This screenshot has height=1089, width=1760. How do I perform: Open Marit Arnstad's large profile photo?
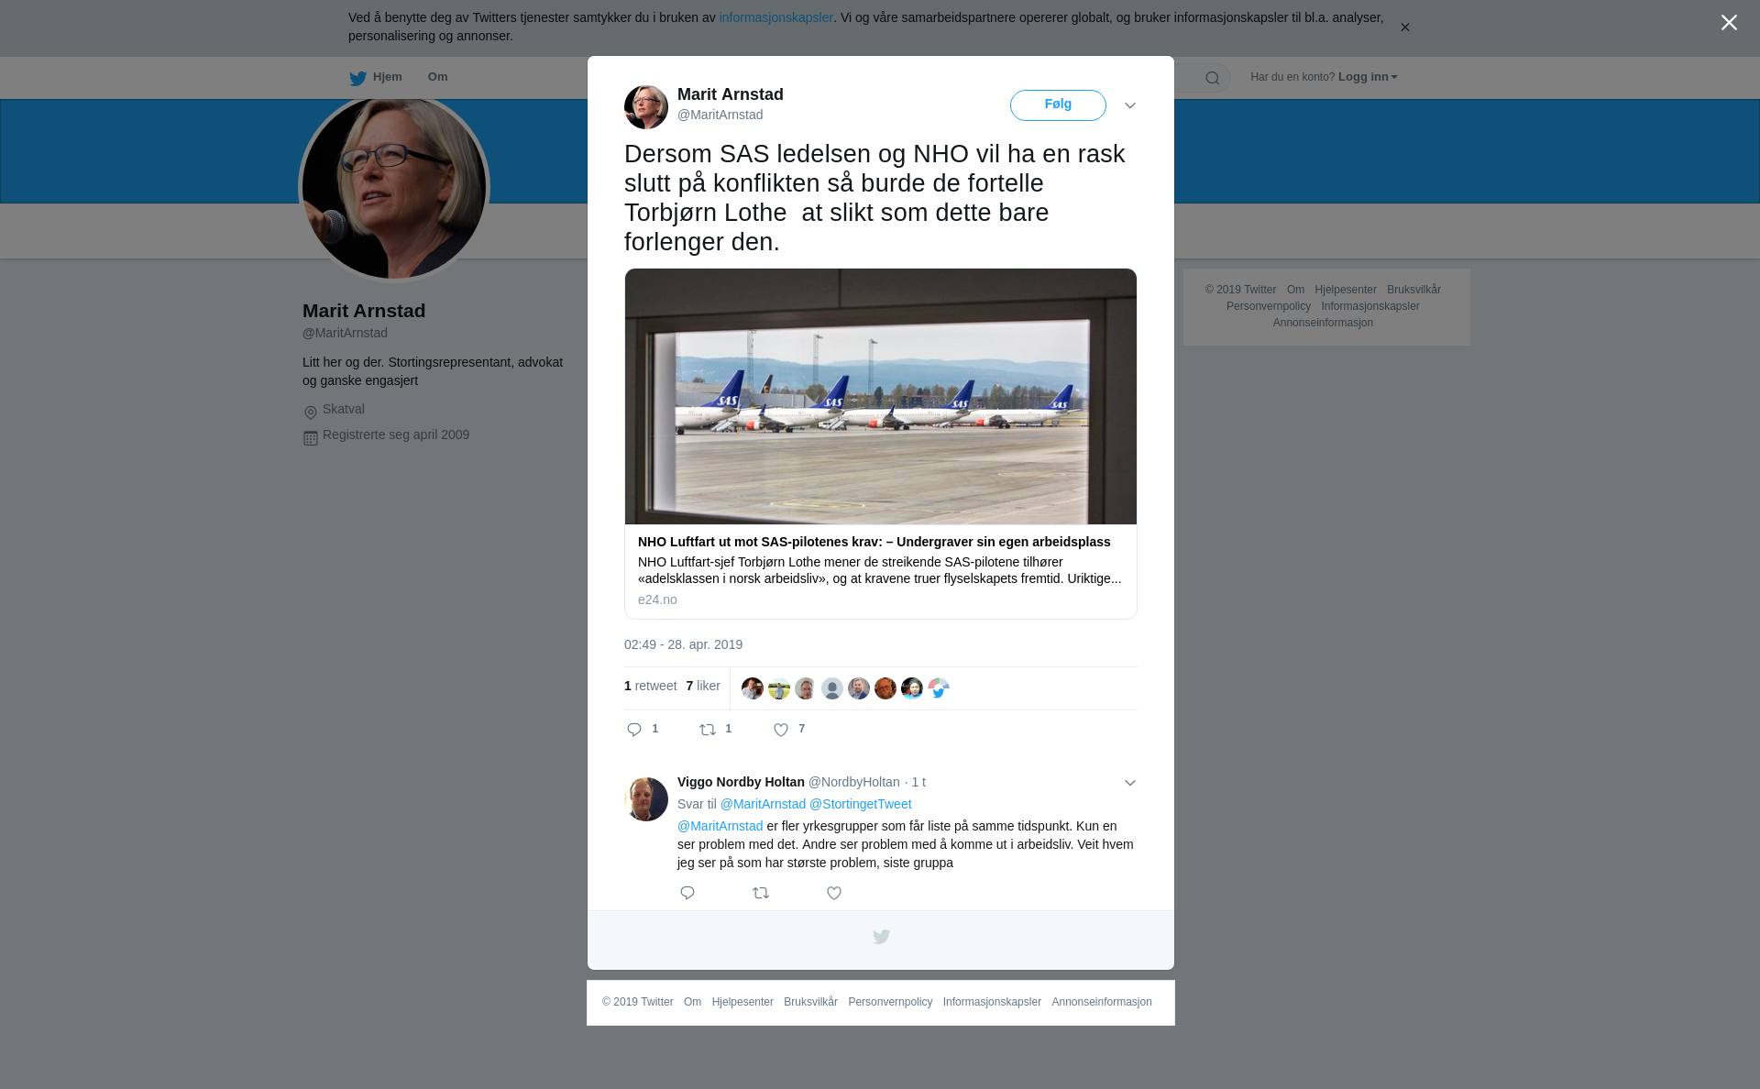pyautogui.click(x=394, y=187)
